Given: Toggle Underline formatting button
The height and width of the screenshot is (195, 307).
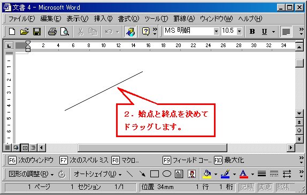Looking at the screenshot, I should (264, 32).
